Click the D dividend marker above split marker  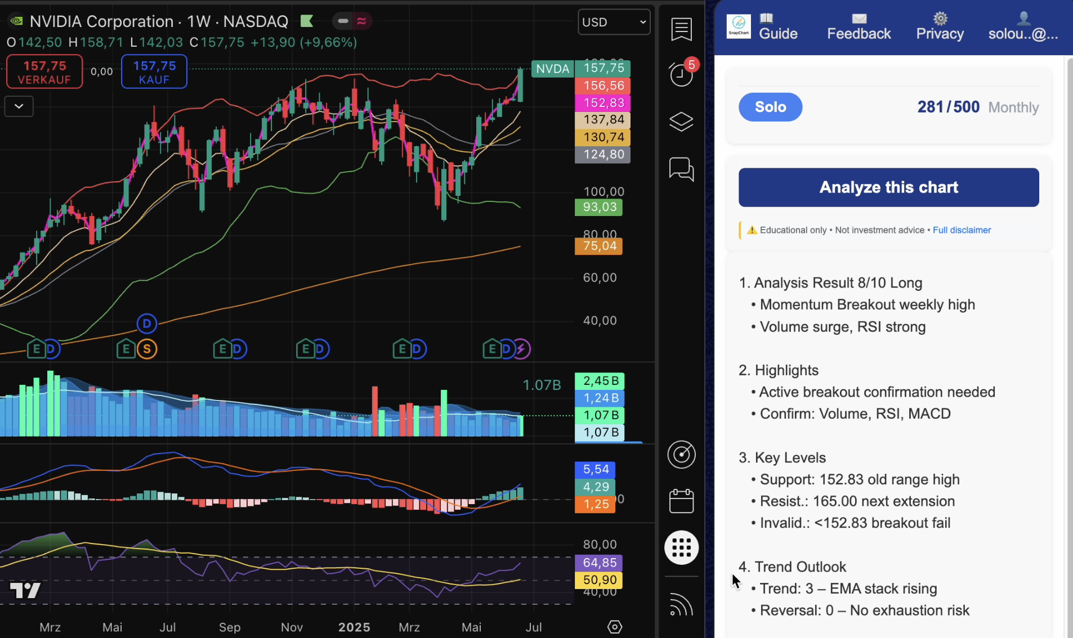click(147, 324)
